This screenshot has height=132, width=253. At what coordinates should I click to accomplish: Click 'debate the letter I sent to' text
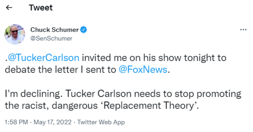tap(60, 70)
